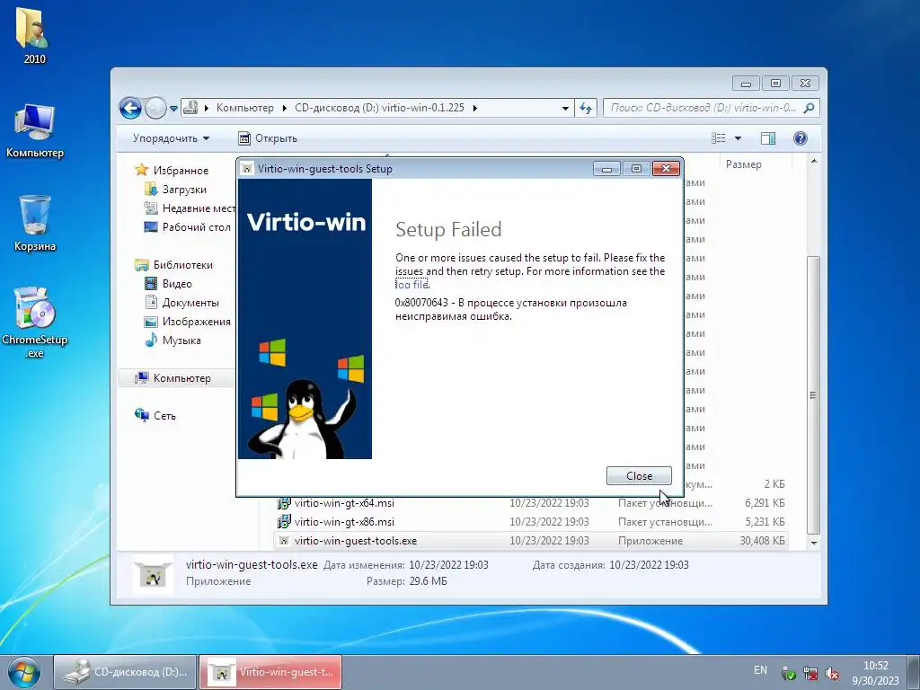Screen dimensions: 920x690
Task: Click safely remove hardware tray icon
Action: pos(789,674)
